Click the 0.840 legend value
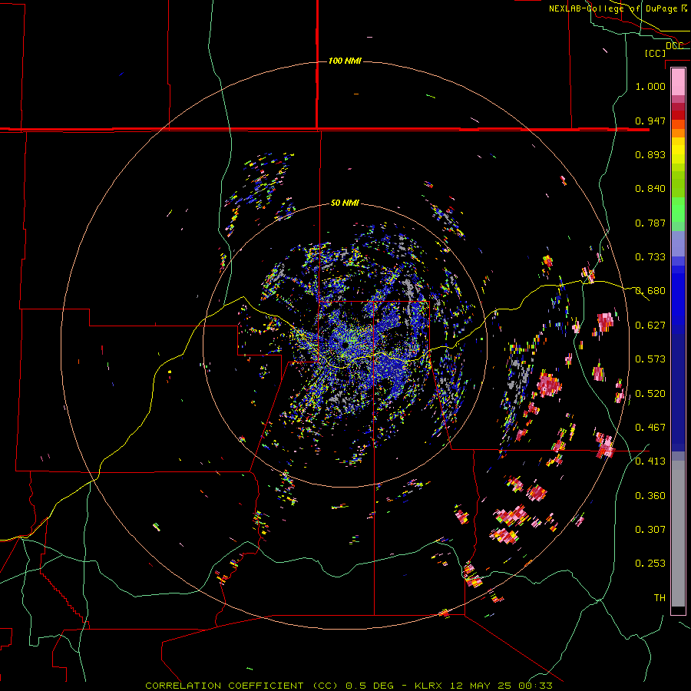 650,188
